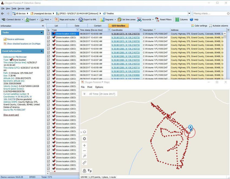Uncheck the 10:43:55 AM row checkbox
Viewport: 230px width, 179px height.
pos(48,53)
